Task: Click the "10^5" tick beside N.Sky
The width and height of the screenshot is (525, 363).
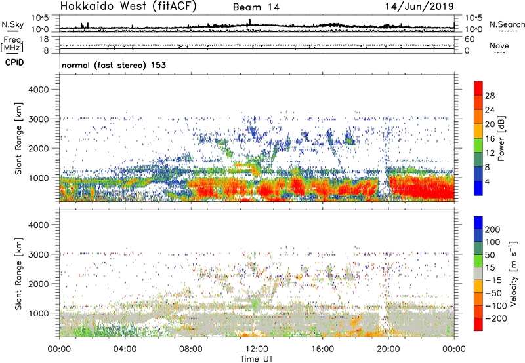Action: tap(40, 18)
